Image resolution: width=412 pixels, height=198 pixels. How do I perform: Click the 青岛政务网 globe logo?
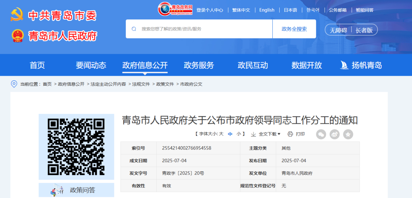click(x=165, y=9)
